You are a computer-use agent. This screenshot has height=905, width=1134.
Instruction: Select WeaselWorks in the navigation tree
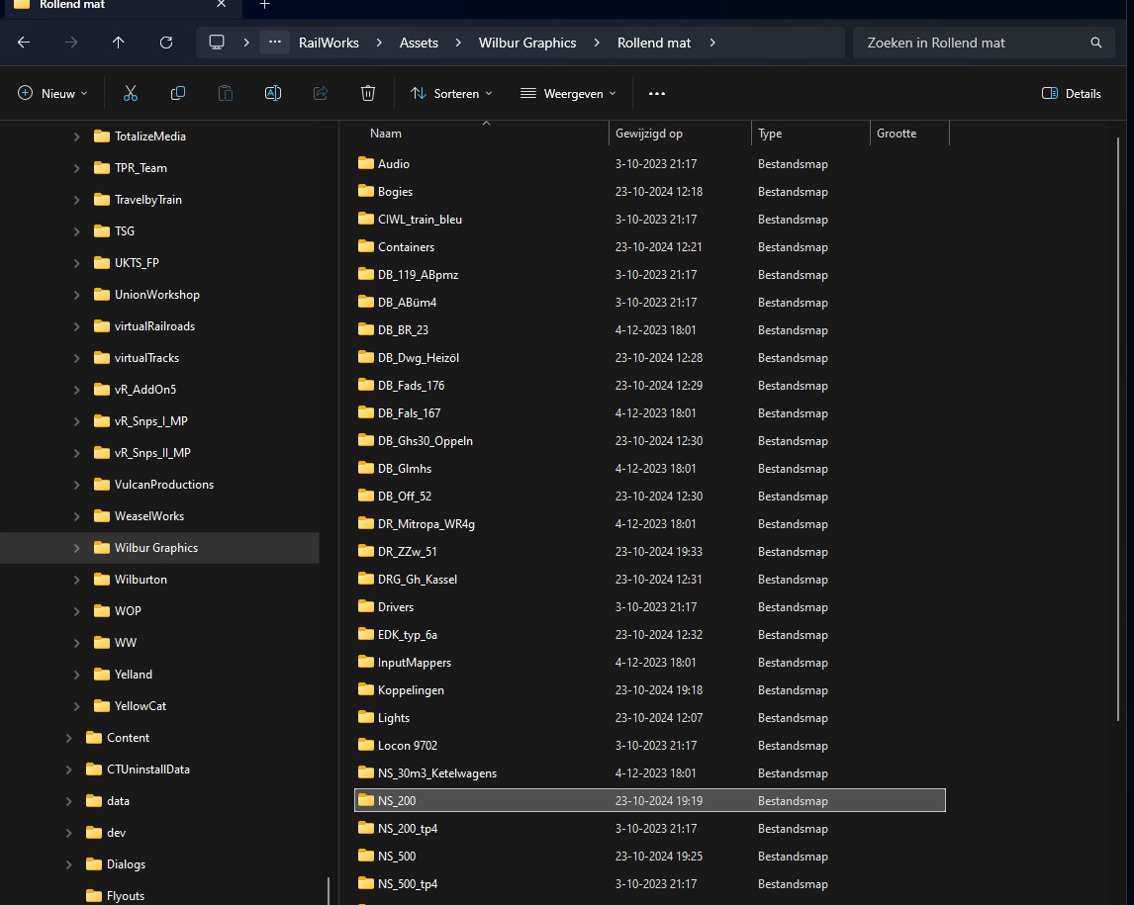click(149, 516)
